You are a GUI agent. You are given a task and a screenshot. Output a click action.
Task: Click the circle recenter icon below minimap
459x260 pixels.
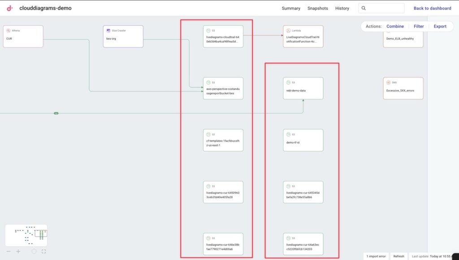click(x=34, y=251)
